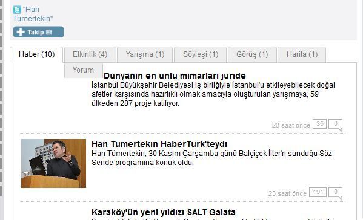Click comment bubble on HaberTürk news item
Image resolution: width=363 pixels, height=220 pixels.
(336, 193)
